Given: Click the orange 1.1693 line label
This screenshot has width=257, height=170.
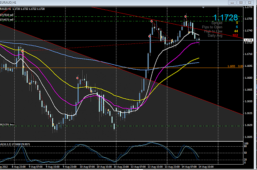Looking at the screenshot, I should click(231, 66).
